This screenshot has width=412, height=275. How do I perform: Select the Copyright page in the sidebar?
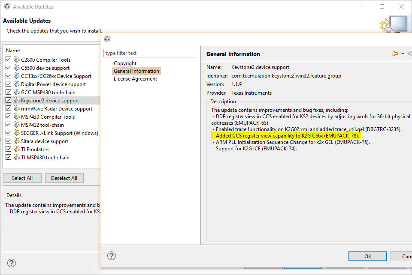pyautogui.click(x=125, y=63)
